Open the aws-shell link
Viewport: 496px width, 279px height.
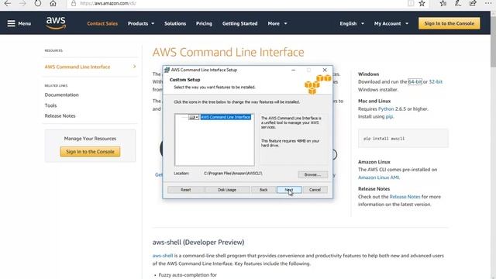tap(163, 256)
